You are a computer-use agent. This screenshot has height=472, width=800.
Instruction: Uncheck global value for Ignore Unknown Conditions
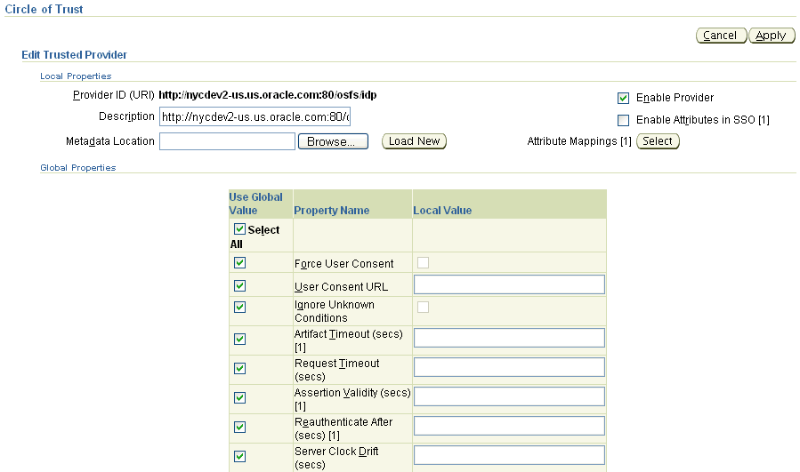click(239, 307)
